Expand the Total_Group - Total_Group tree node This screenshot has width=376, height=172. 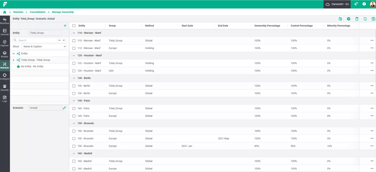tap(13, 60)
